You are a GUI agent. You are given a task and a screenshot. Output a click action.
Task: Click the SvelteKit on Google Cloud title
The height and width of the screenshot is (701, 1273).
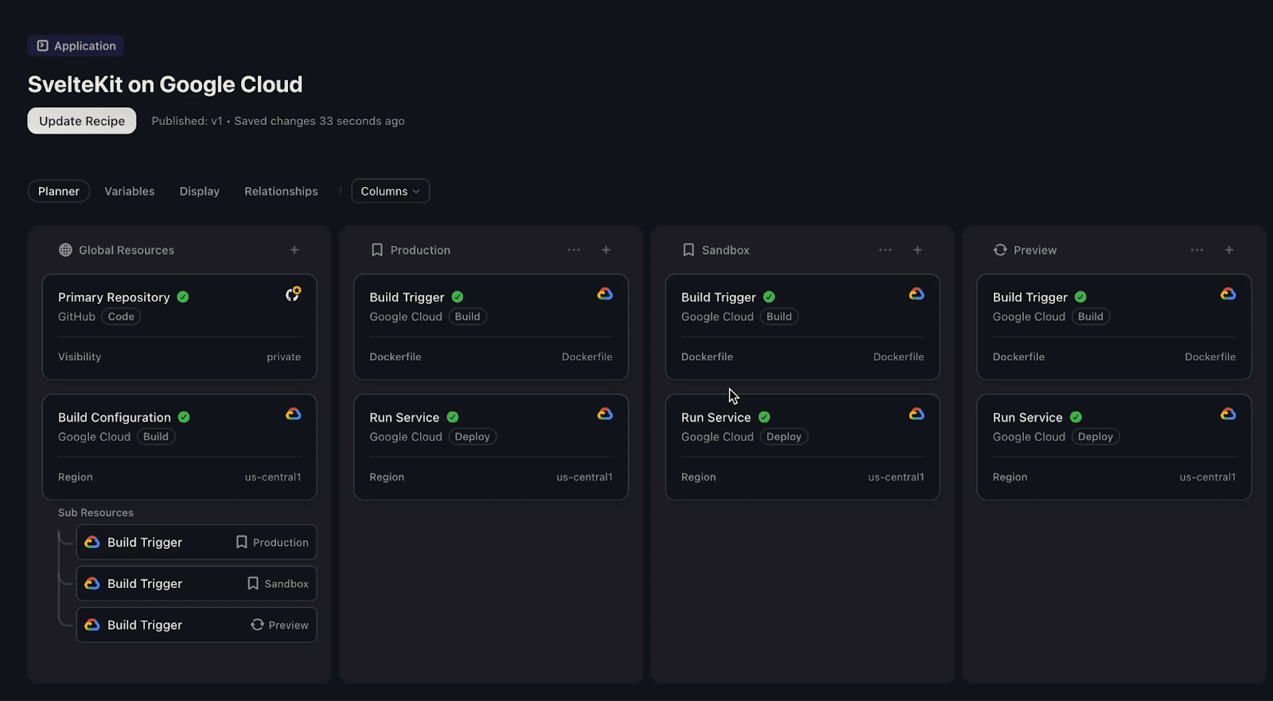(165, 84)
